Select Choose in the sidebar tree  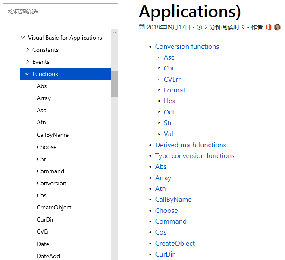tap(47, 147)
